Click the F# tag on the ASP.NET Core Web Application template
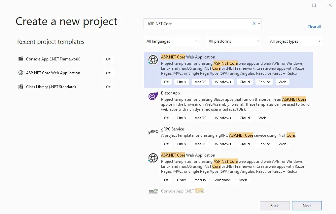The image size is (336, 214). coord(166,180)
